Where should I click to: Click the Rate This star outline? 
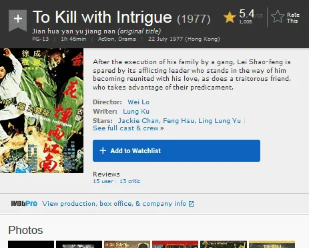(x=278, y=17)
